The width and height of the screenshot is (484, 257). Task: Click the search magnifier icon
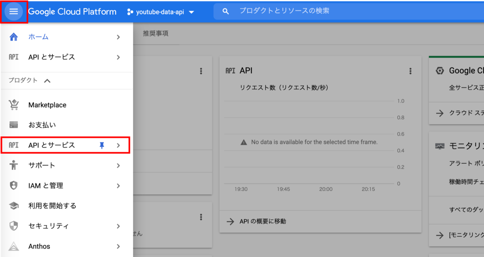pyautogui.click(x=226, y=11)
